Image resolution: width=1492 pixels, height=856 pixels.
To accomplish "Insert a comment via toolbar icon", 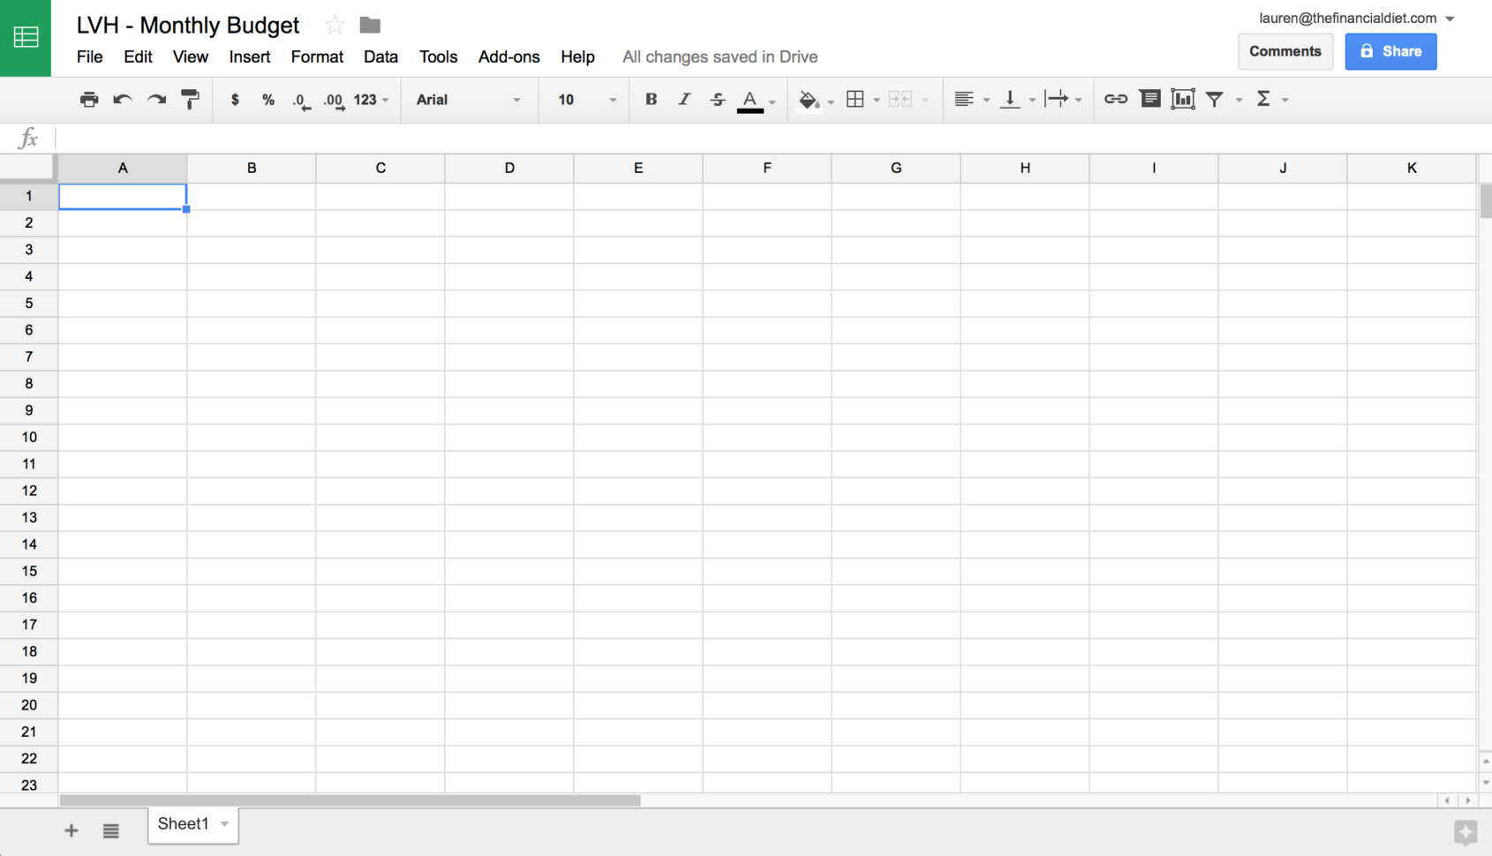I will click(1149, 99).
